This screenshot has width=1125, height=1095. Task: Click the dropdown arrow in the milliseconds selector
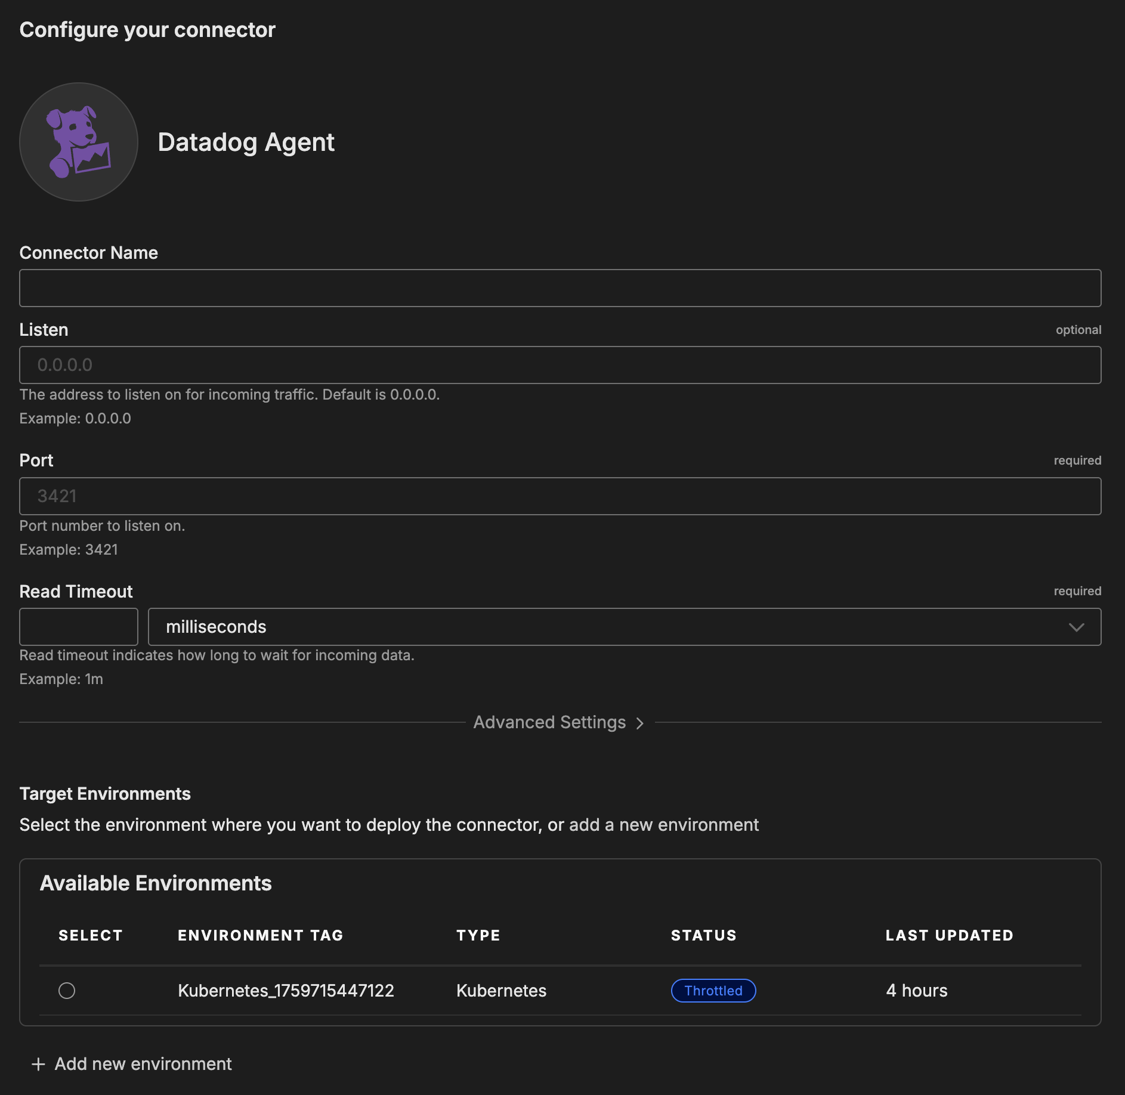1076,627
